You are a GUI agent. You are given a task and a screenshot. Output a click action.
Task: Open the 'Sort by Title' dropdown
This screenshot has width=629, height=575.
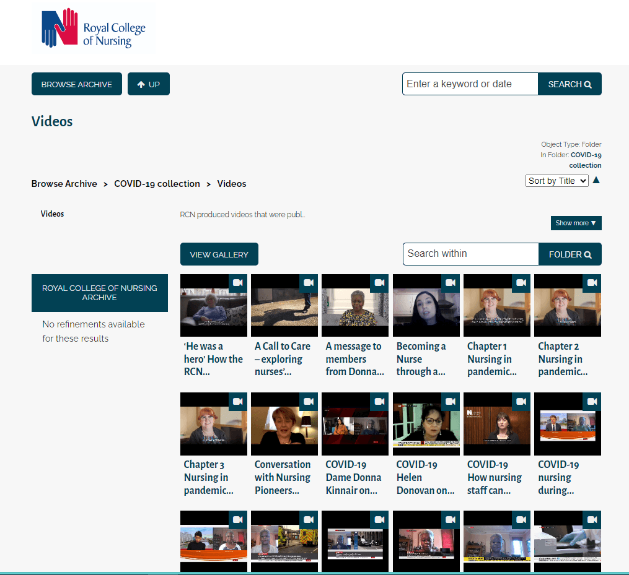click(x=556, y=181)
